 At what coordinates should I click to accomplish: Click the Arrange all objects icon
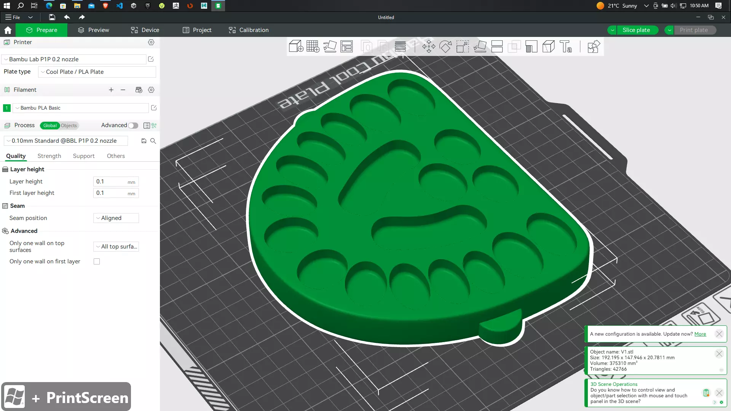pos(346,46)
